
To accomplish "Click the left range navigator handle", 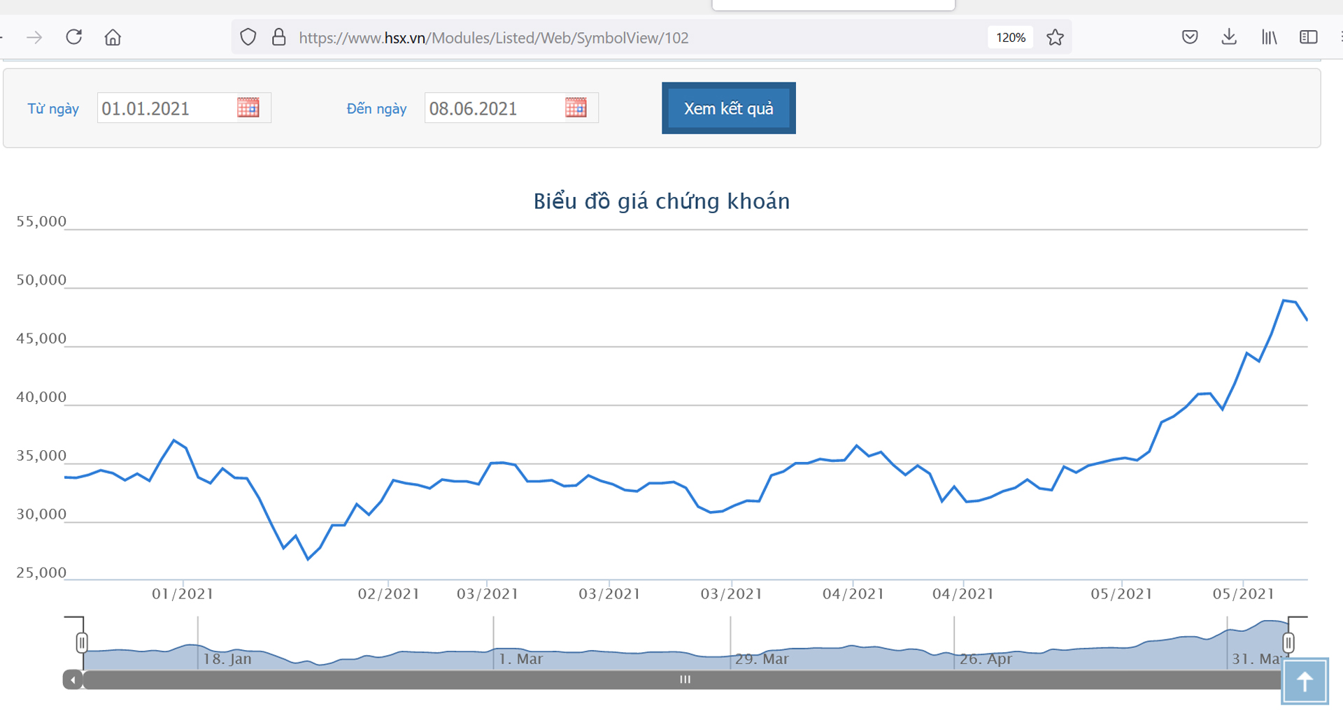I will click(82, 642).
